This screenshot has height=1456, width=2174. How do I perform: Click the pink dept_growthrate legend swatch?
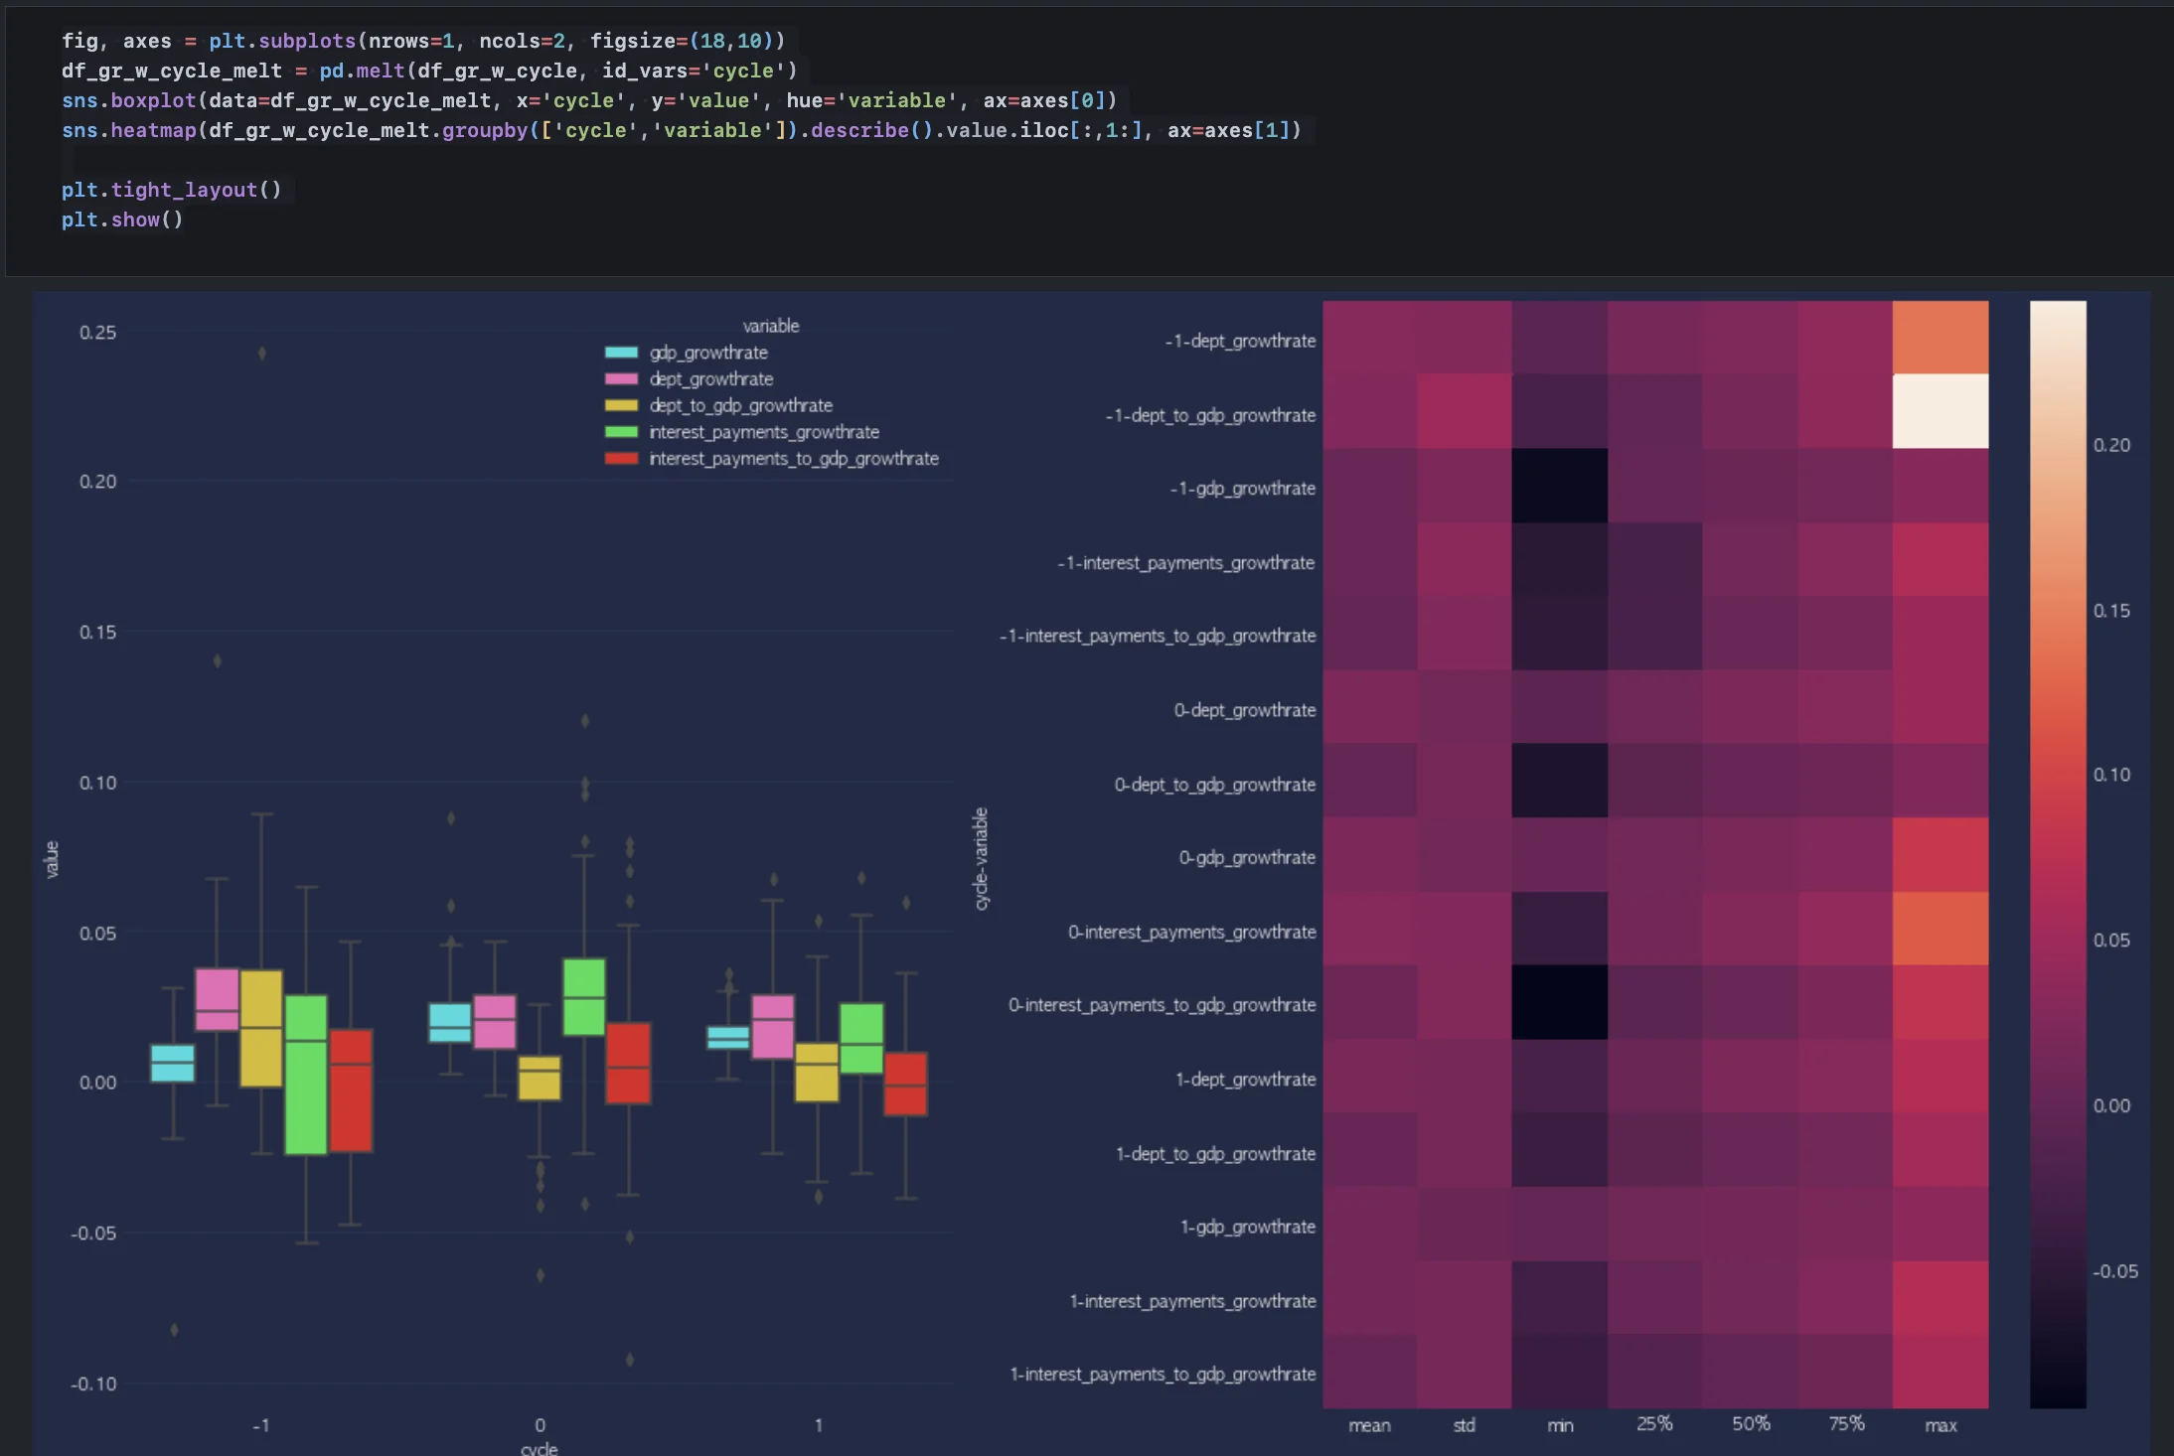[x=621, y=379]
